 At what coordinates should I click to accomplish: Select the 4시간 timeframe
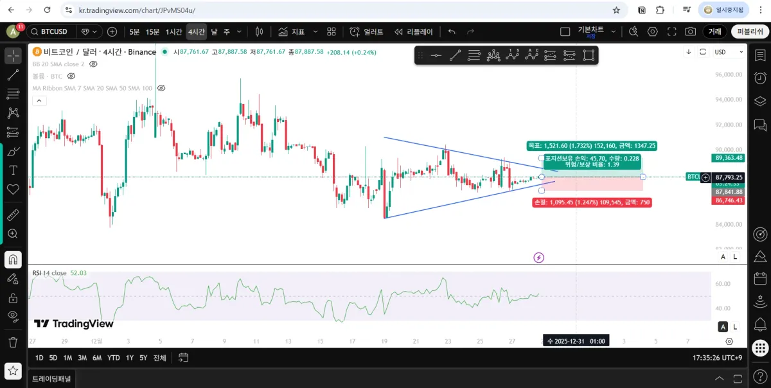click(x=197, y=31)
